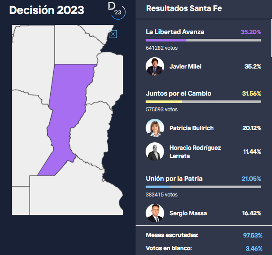Click the blue Unión por la Patria bar
Viewport: 272px width, 255px height.
tap(158, 187)
